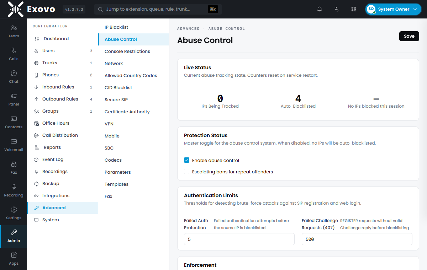This screenshot has width=427, height=270.
Task: Click the QR code icon in the top bar
Action: (x=354, y=9)
